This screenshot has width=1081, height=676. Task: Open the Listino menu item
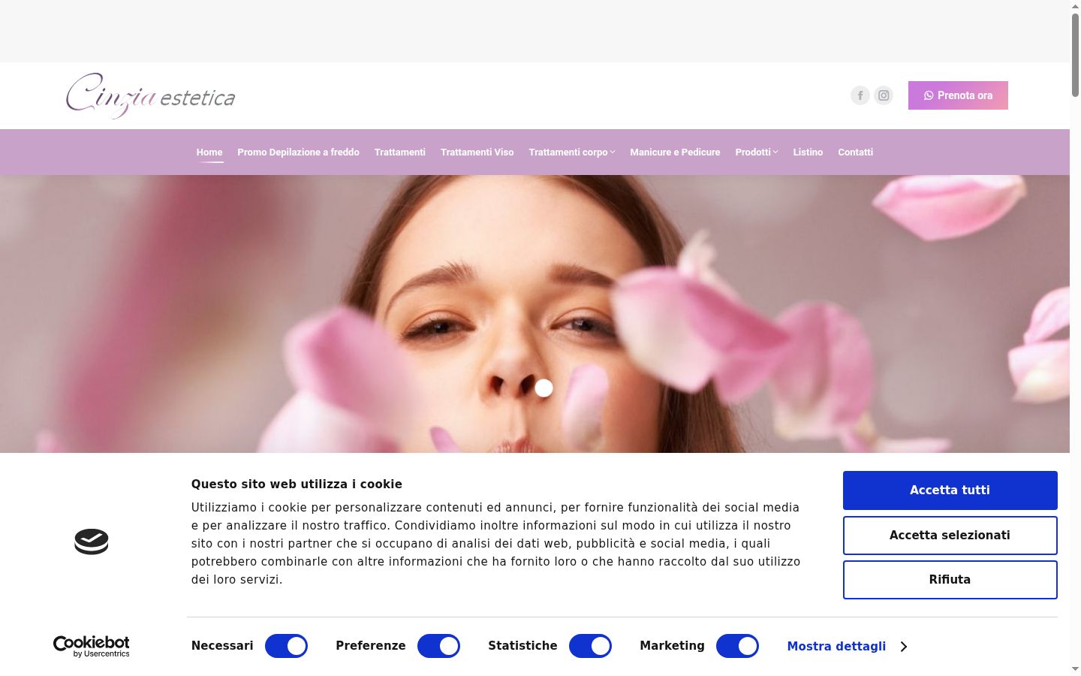point(808,152)
